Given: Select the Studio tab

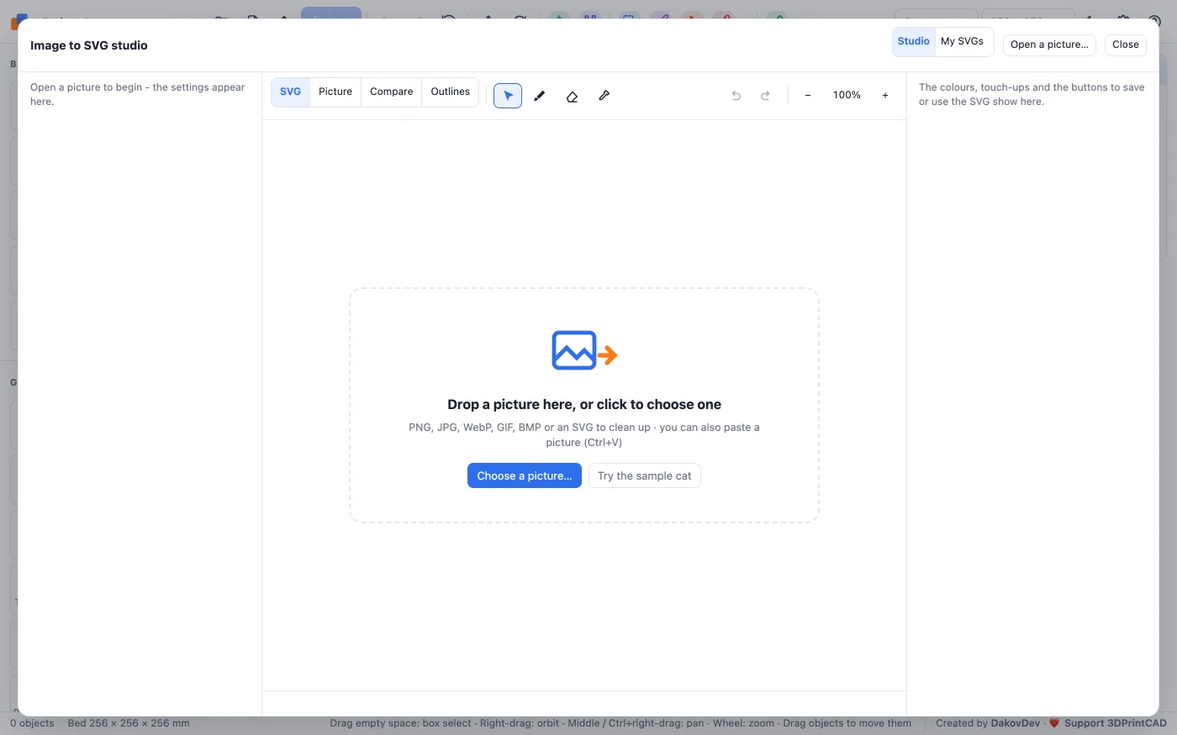Looking at the screenshot, I should click(914, 41).
